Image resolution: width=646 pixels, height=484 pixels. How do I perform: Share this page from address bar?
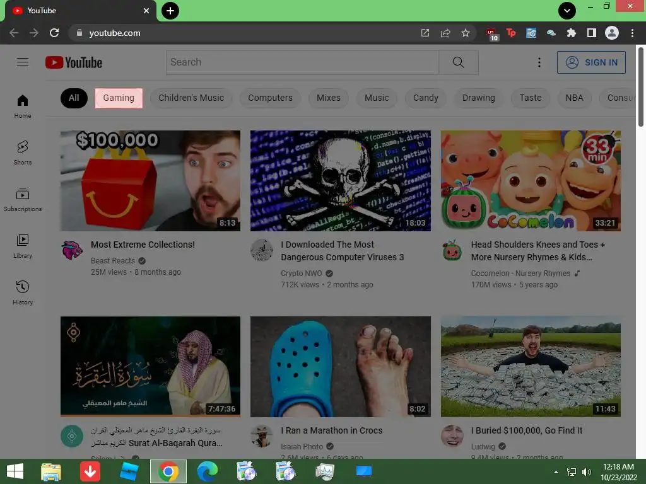pyautogui.click(x=445, y=33)
